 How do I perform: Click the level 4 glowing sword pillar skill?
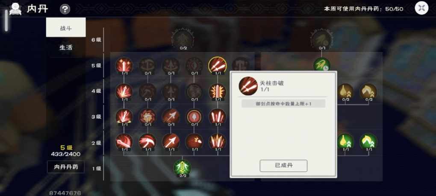pyautogui.click(x=217, y=92)
